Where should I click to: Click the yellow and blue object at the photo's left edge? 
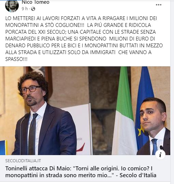(3, 148)
